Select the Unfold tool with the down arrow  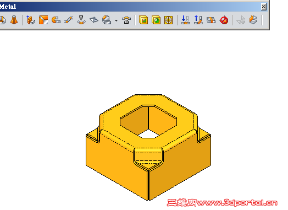coord(186,20)
